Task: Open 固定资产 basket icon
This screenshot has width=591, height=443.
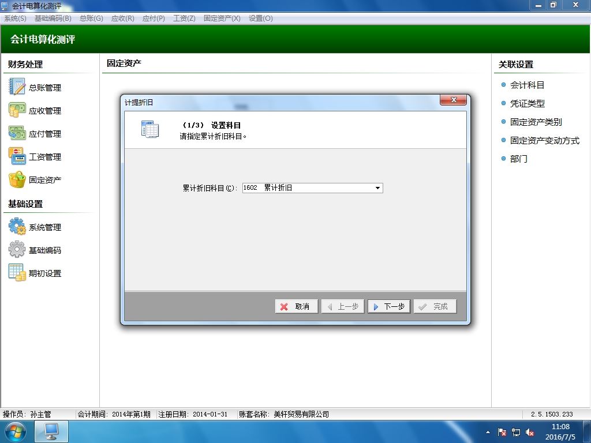Action: click(17, 180)
